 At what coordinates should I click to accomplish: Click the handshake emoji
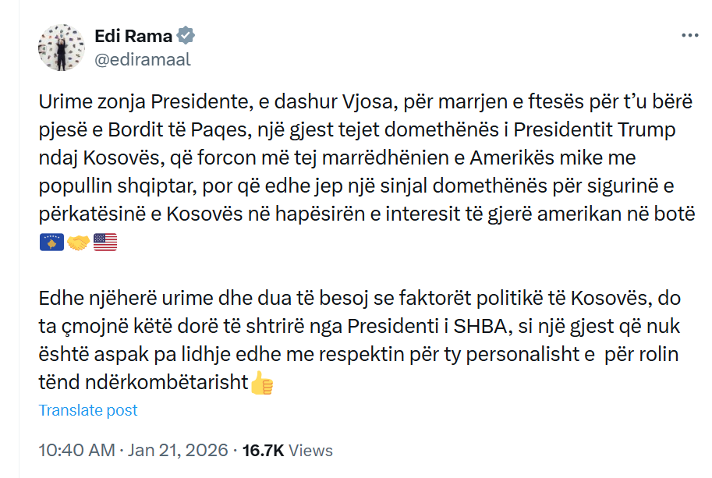[x=78, y=243]
